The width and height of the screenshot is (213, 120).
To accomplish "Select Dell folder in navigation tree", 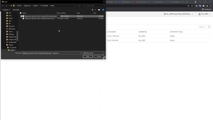I will (10, 13).
